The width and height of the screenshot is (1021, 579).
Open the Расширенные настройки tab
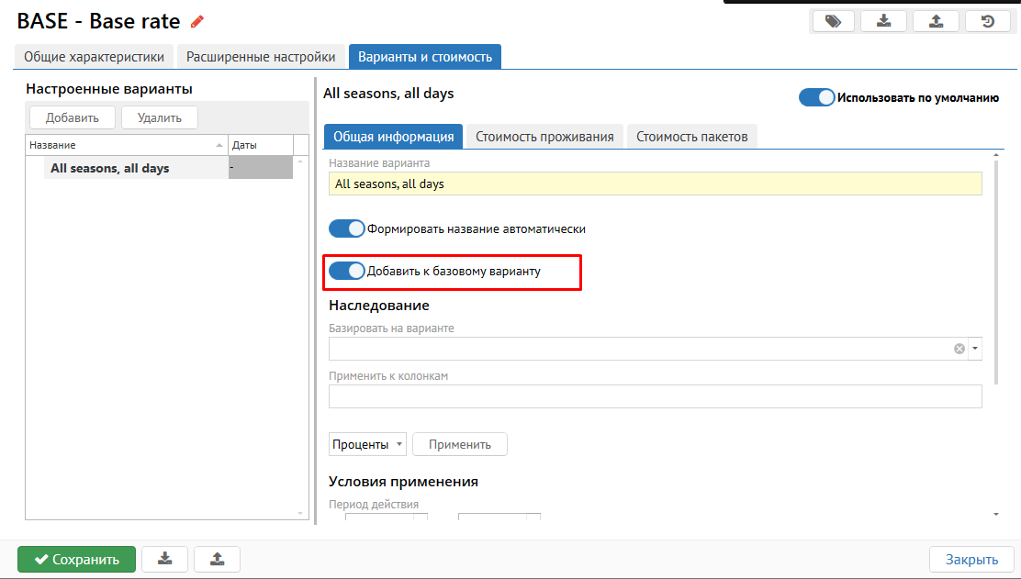tap(261, 57)
